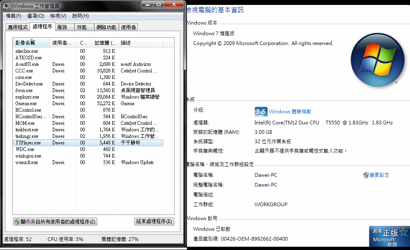Viewport: 410px width, 250px height.
Task: Open the 選項(O) menu
Action: pos(36,16)
